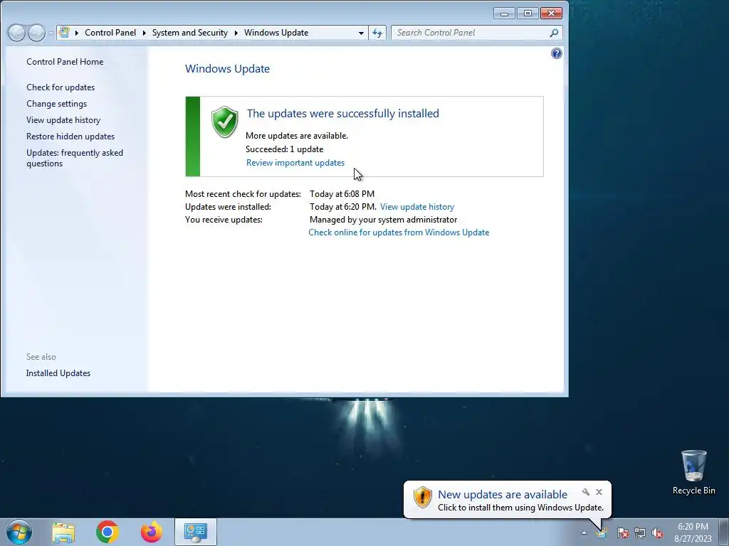Open the recent pages dropdown arrow
Screen dimensions: 729x546
pos(51,33)
